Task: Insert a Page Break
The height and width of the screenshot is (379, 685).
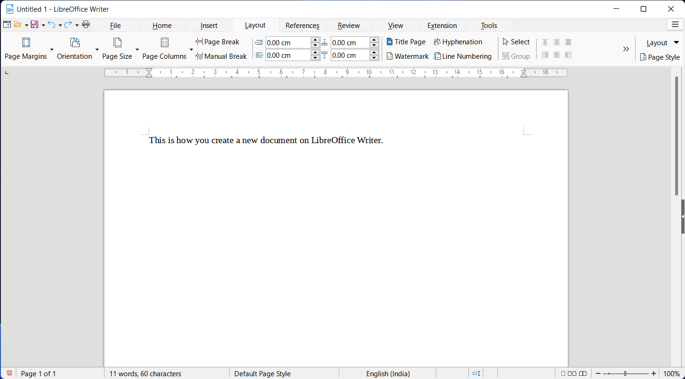Action: point(217,42)
